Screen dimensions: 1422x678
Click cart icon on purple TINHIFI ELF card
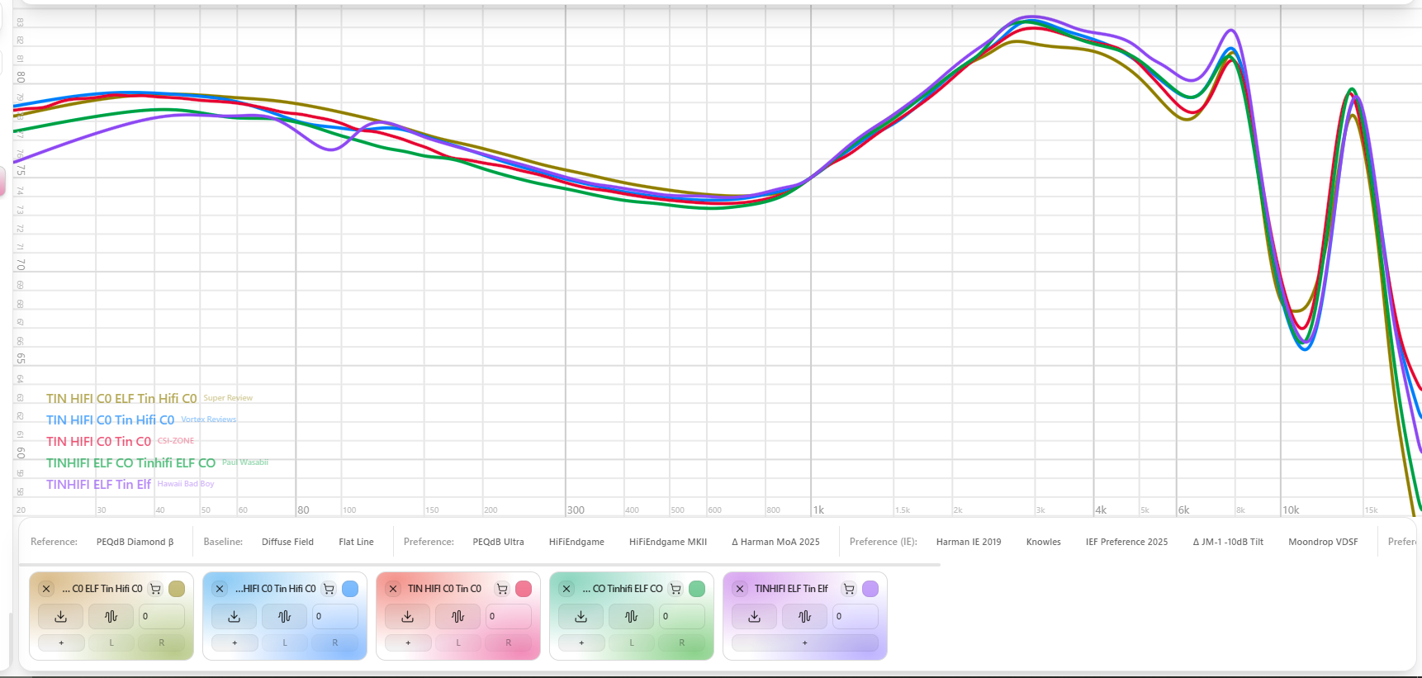(849, 589)
